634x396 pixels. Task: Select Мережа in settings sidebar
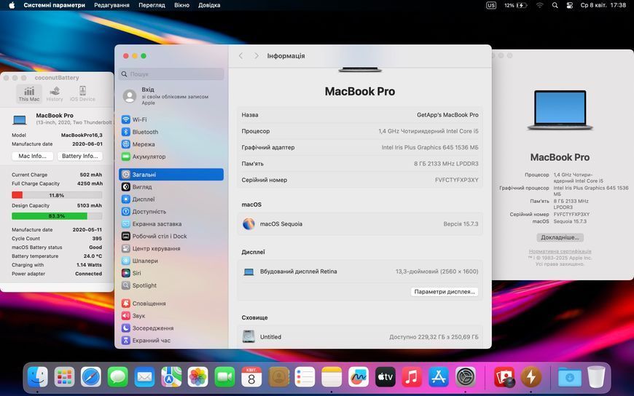point(171,144)
